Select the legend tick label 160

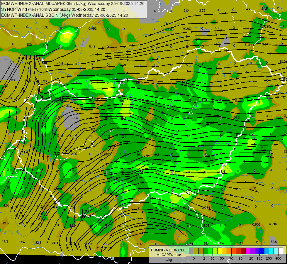259,258
